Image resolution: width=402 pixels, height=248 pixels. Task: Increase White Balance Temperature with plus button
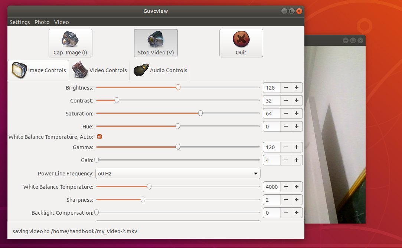tap(297, 187)
